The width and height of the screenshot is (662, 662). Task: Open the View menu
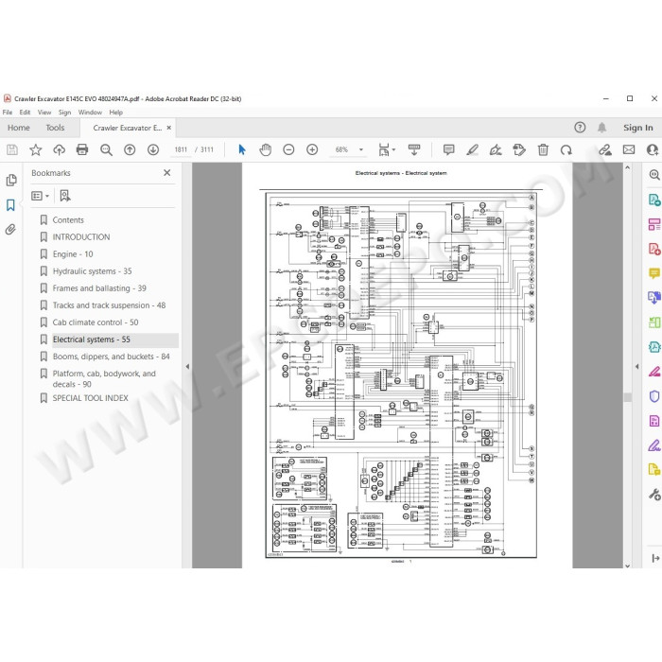coord(44,113)
